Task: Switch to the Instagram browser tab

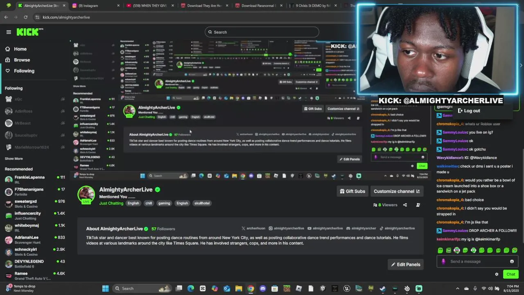Action: pos(96,6)
